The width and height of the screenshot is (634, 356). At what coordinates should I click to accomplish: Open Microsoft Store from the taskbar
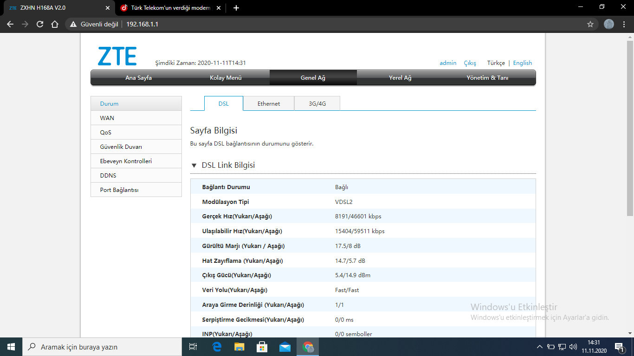pyautogui.click(x=262, y=347)
